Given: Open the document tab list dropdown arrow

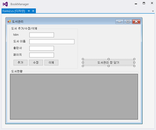Looking at the screenshot, I should (x=153, y=11).
